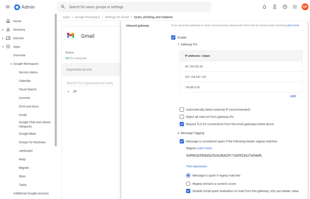Click the Test expression link
The height and width of the screenshot is (199, 310).
[x=196, y=166]
